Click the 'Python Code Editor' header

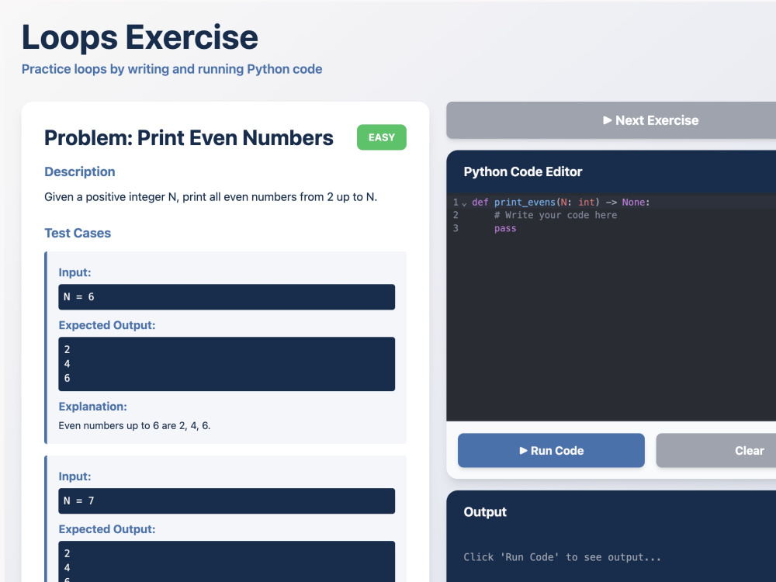pos(522,171)
